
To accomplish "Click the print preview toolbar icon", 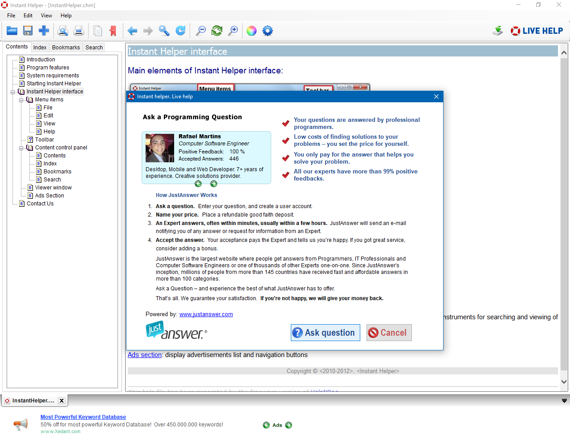I will coord(63,31).
